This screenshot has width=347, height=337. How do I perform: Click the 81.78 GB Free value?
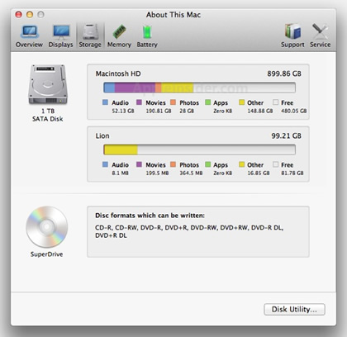(292, 173)
